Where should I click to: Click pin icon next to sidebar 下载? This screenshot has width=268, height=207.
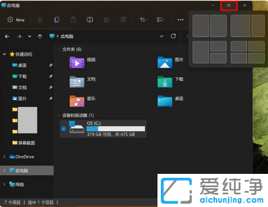point(51,76)
